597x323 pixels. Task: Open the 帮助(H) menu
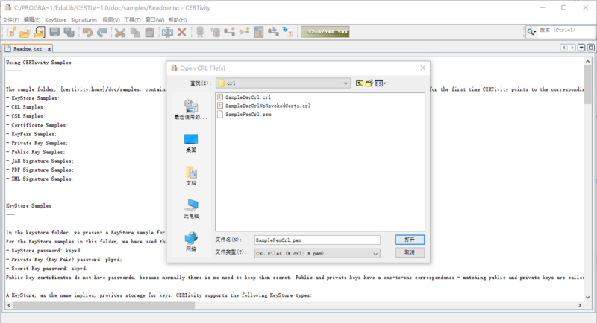click(178, 20)
